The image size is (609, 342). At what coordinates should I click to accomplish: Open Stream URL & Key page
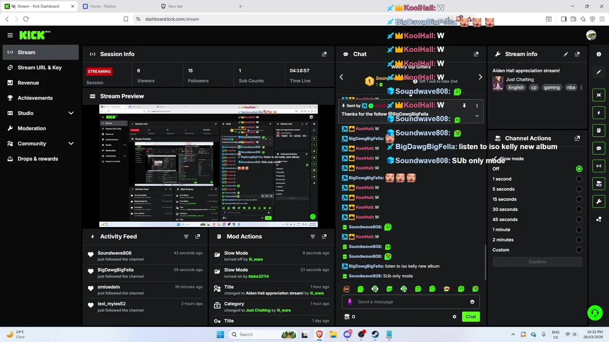coord(40,67)
